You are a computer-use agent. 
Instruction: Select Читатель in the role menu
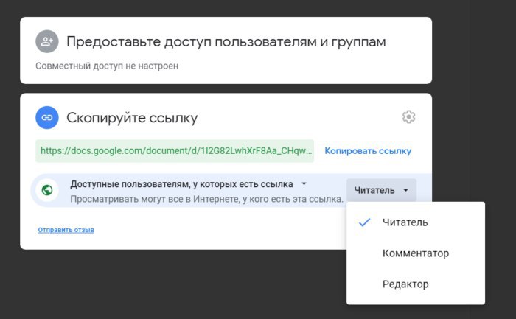pos(405,222)
